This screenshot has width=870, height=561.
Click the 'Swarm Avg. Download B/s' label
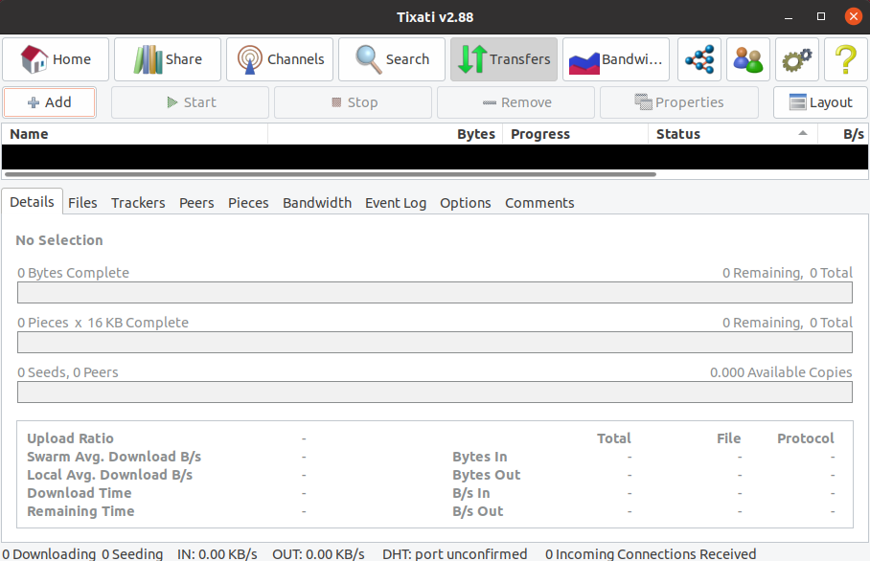114,457
